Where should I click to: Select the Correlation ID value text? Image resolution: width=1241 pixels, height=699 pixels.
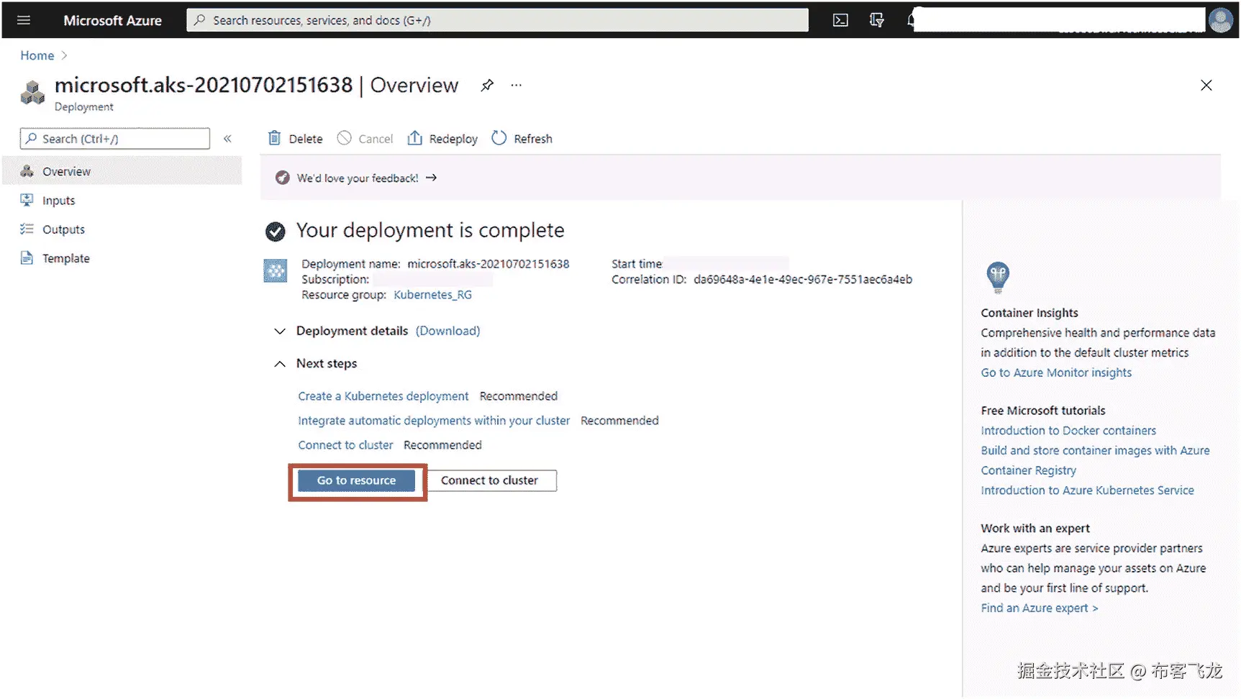[803, 279]
